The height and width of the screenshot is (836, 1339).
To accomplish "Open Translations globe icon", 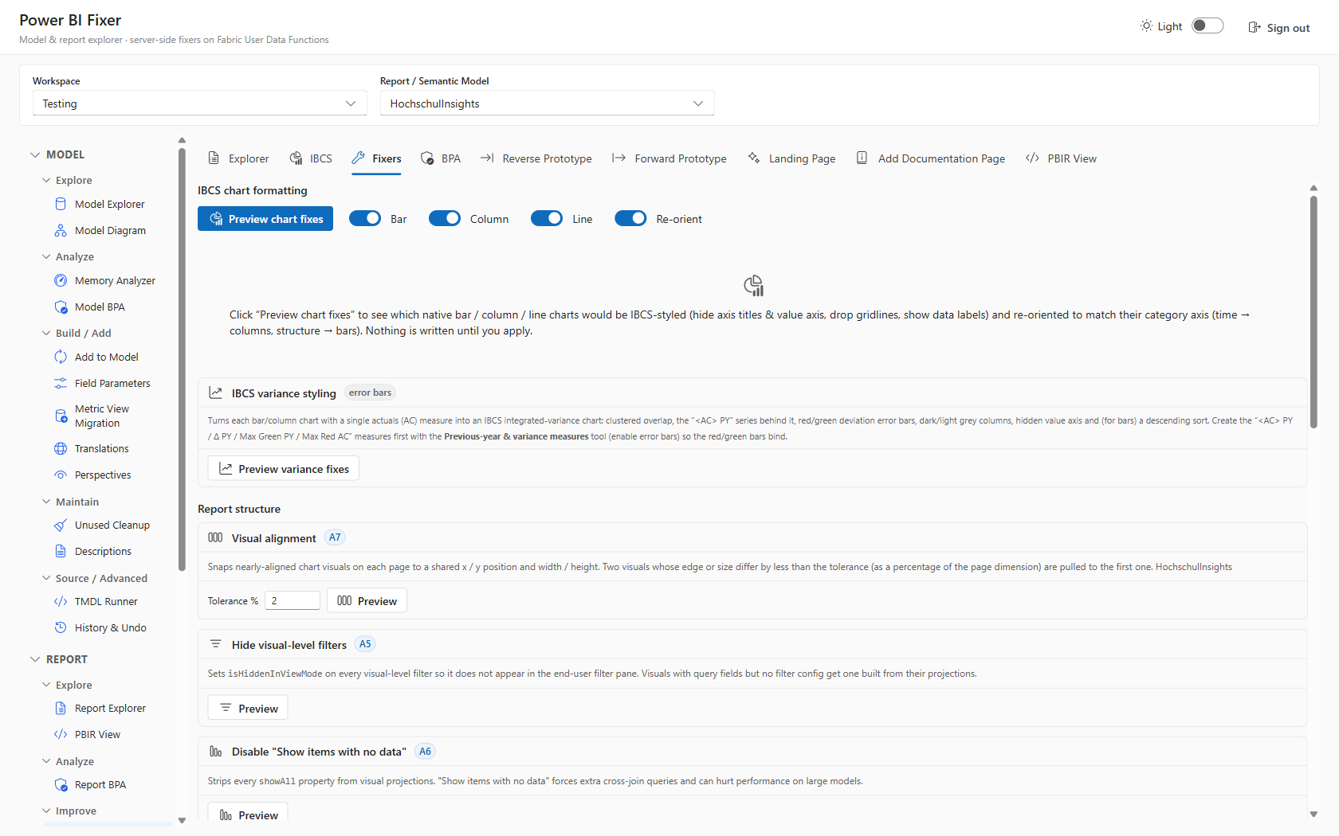I will coord(61,448).
